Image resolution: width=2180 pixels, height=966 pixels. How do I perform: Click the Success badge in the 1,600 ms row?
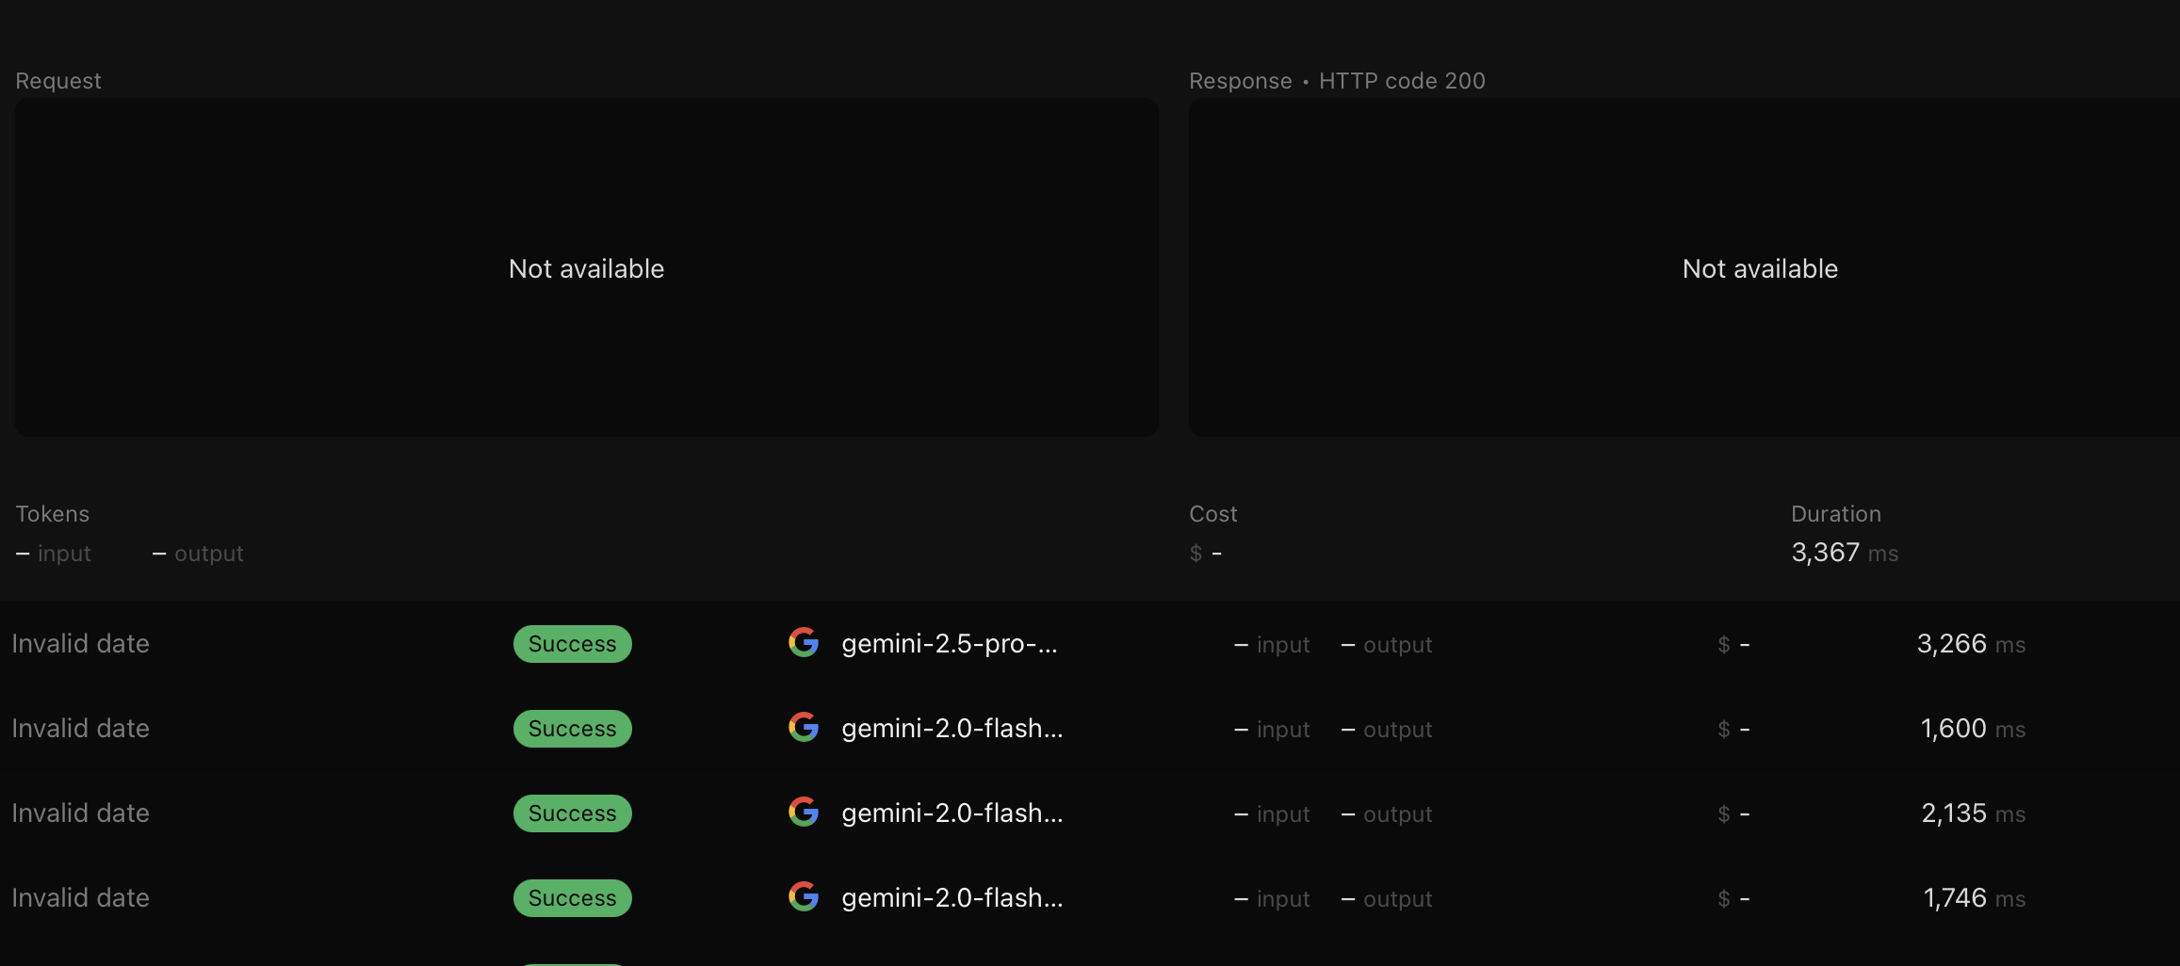[x=572, y=729]
